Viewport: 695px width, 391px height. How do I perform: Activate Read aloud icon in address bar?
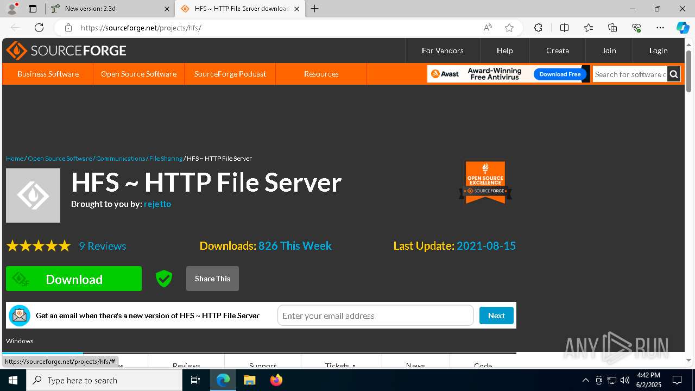coord(488,28)
